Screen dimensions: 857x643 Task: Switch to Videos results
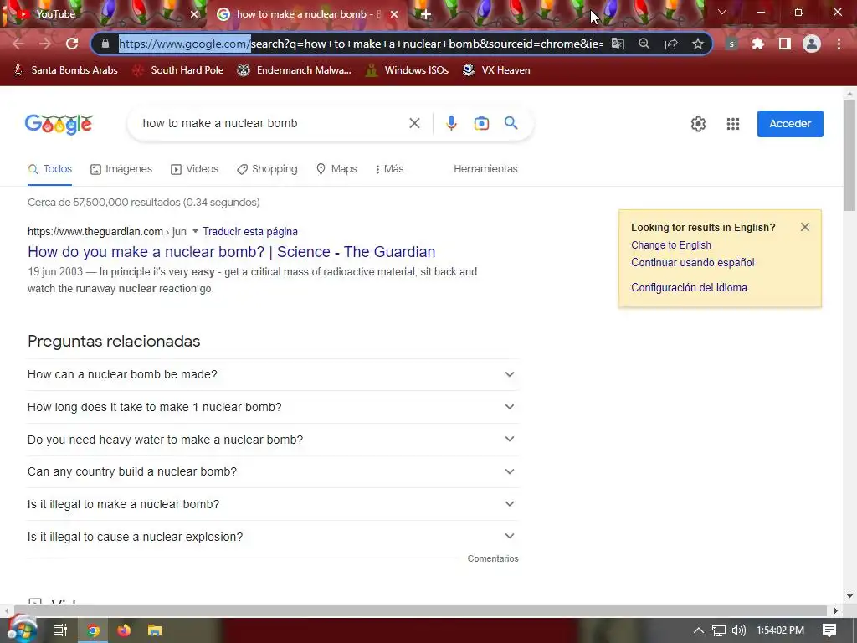tap(194, 169)
